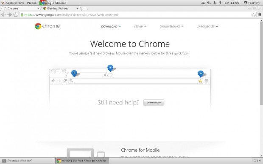
Task: Open the Sat 14:50 clock
Action: pyautogui.click(x=232, y=3)
